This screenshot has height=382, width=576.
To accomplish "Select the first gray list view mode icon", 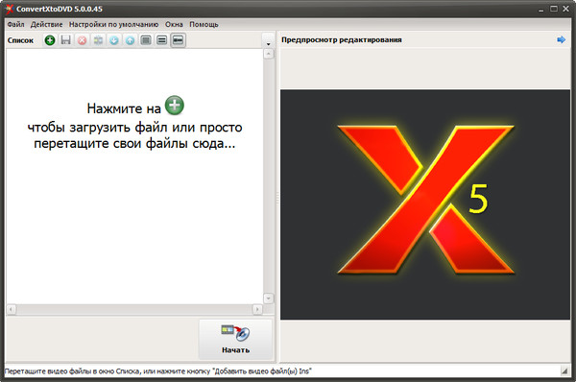I will tap(146, 40).
